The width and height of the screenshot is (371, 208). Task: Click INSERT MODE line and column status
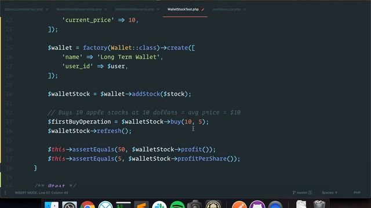[x=41, y=192]
